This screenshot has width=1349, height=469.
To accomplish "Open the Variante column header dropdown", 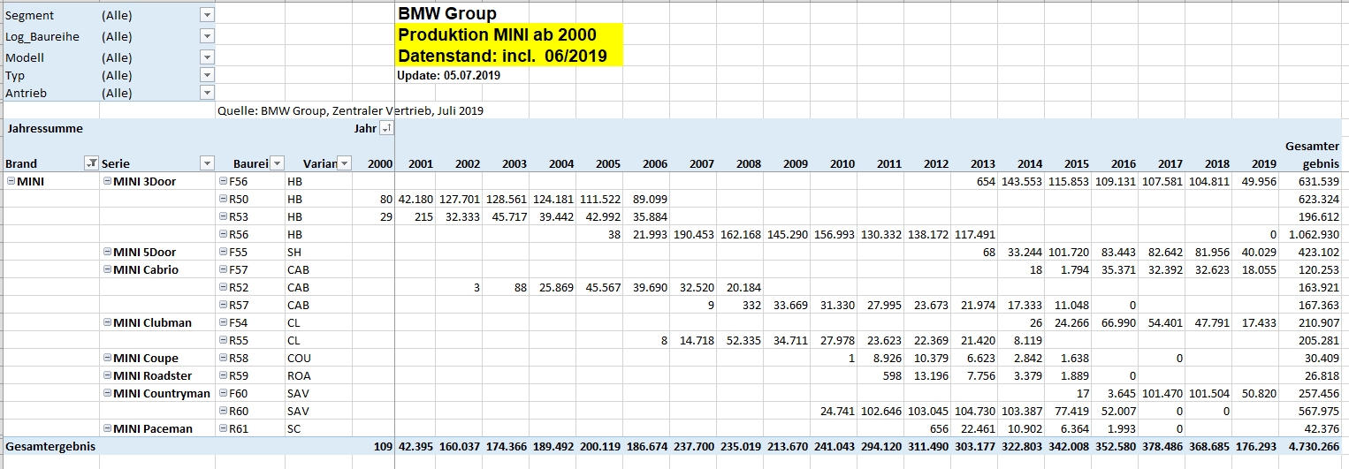I will (344, 163).
